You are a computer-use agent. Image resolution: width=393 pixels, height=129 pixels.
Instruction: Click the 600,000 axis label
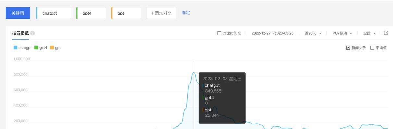point(20,90)
